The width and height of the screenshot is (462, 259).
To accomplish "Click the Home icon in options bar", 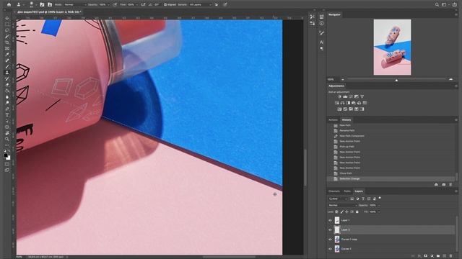I will pos(9,5).
